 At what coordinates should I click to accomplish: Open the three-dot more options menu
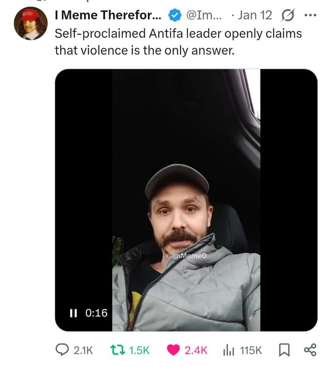point(310,15)
